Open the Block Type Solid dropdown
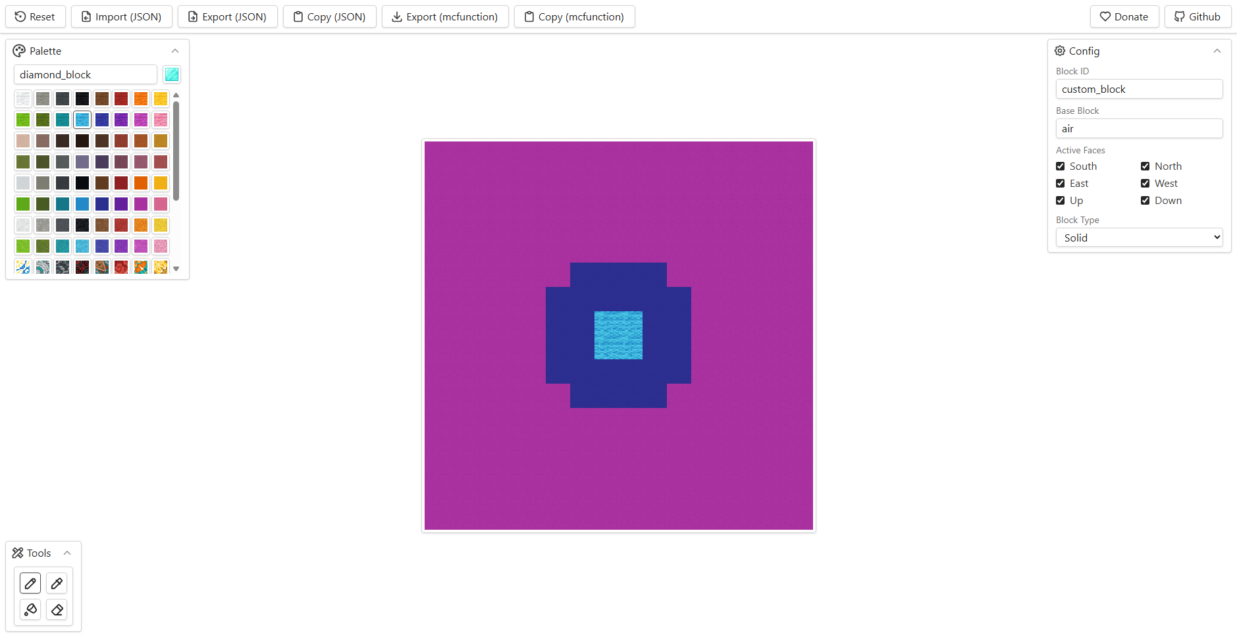 (1139, 238)
